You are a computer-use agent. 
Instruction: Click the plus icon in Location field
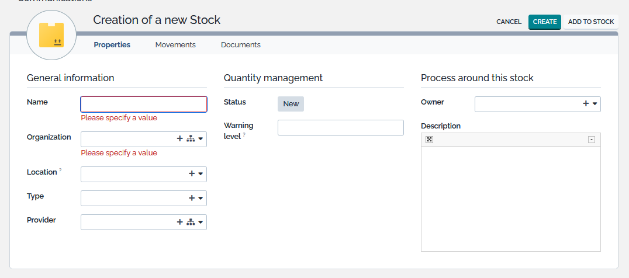[x=191, y=174]
